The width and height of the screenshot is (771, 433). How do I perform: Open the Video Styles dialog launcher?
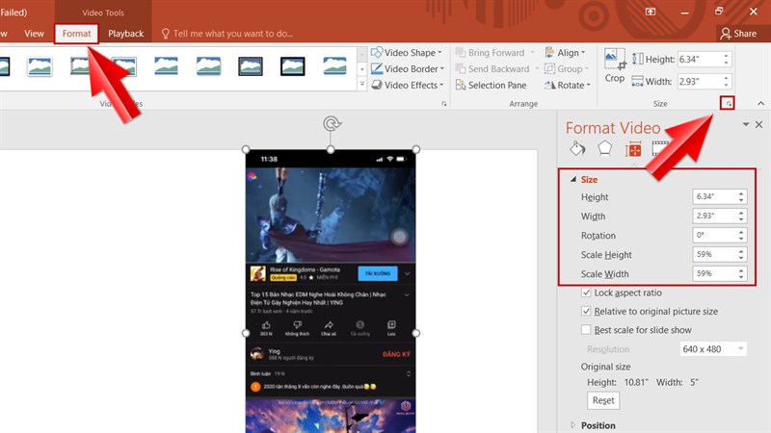pyautogui.click(x=444, y=104)
